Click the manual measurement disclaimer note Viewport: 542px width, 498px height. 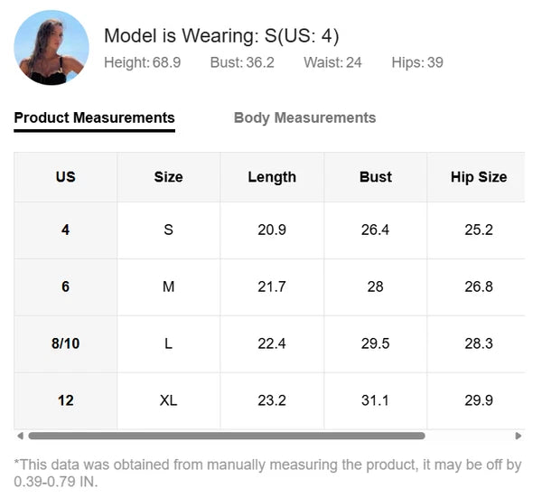pyautogui.click(x=267, y=473)
